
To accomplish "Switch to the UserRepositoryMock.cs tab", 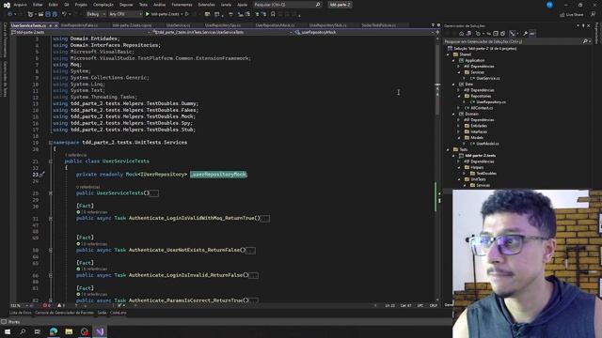I will [x=275, y=25].
